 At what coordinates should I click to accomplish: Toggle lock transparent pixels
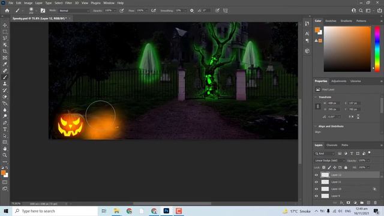pyautogui.click(x=324, y=167)
